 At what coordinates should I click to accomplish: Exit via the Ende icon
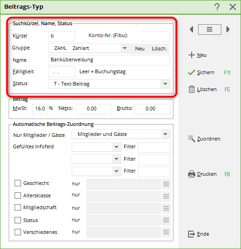pos(191,234)
